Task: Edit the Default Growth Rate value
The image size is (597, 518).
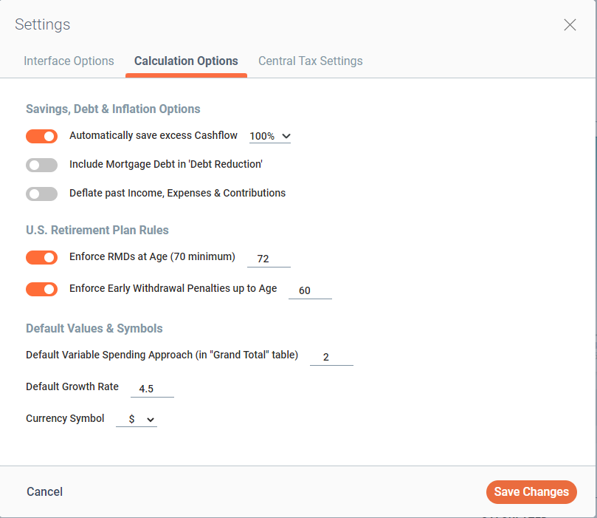Action: [x=152, y=386]
